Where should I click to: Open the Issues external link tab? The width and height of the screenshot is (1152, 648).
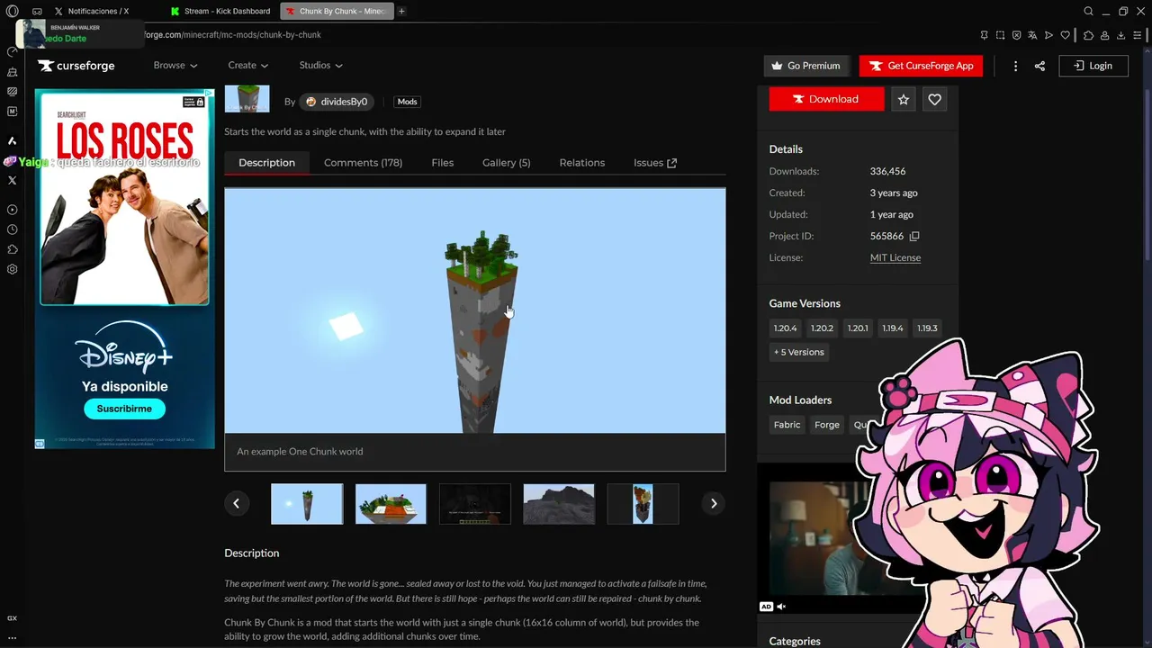tap(654, 163)
